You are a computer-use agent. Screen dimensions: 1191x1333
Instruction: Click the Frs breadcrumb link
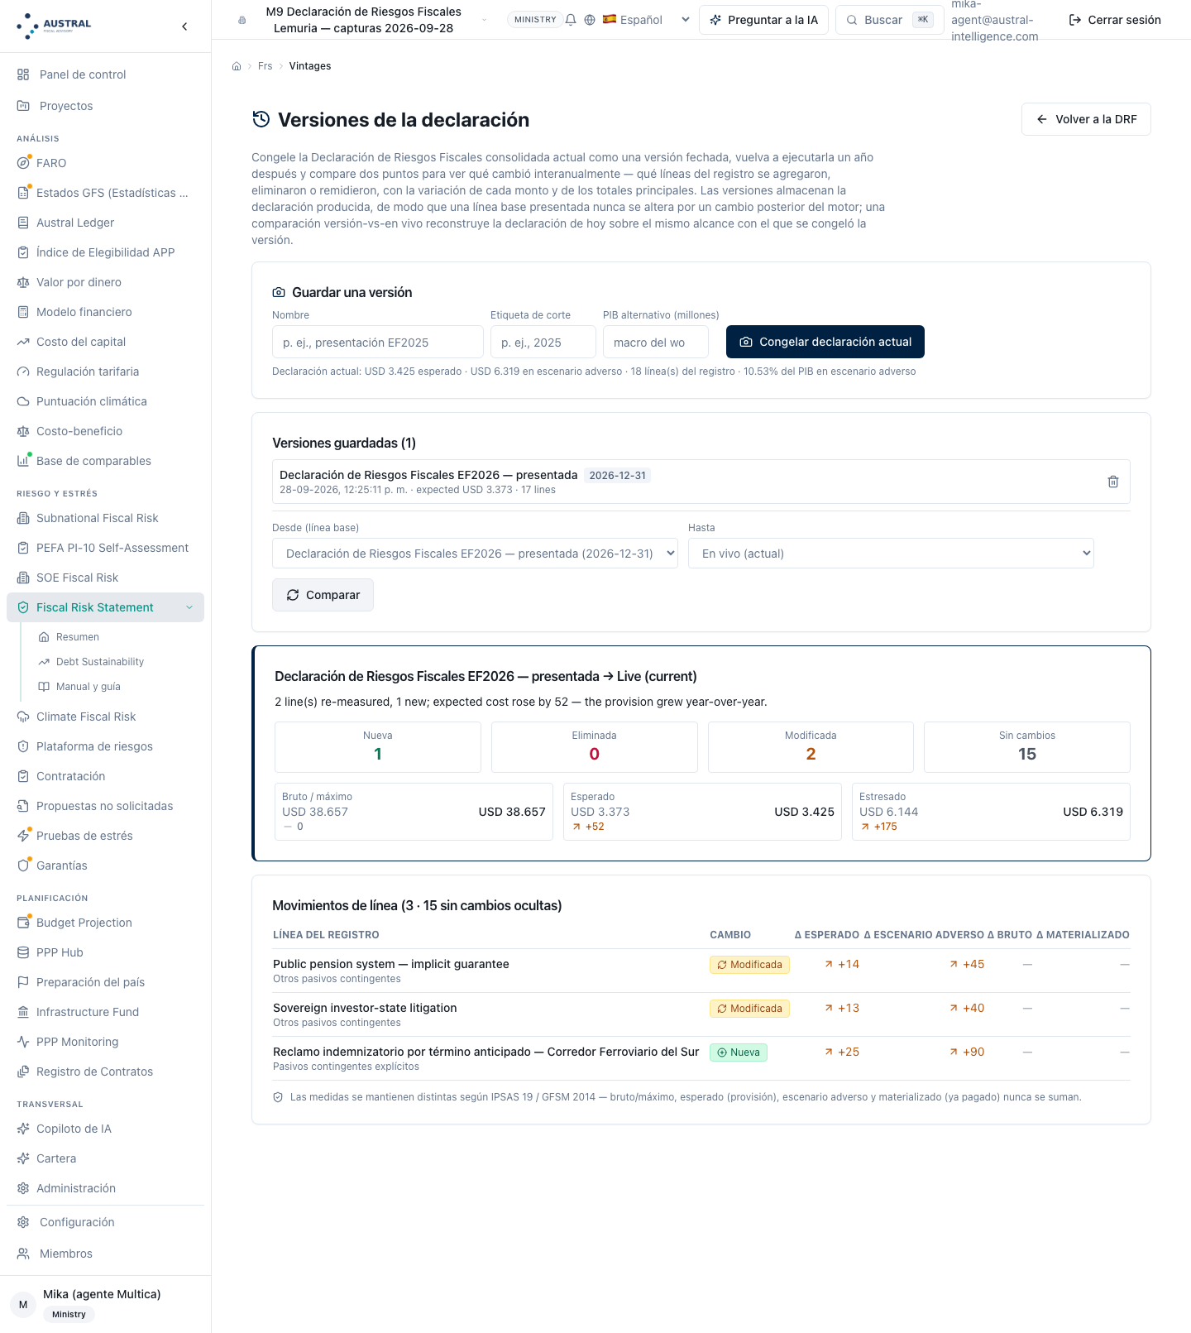265,66
